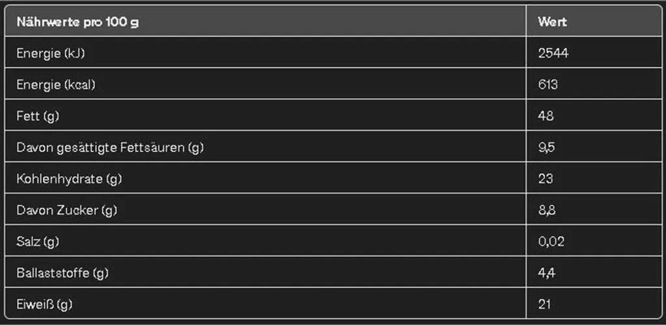
Task: Select the 'Ballaststoffe (g)' row label
Action: [x=62, y=273]
